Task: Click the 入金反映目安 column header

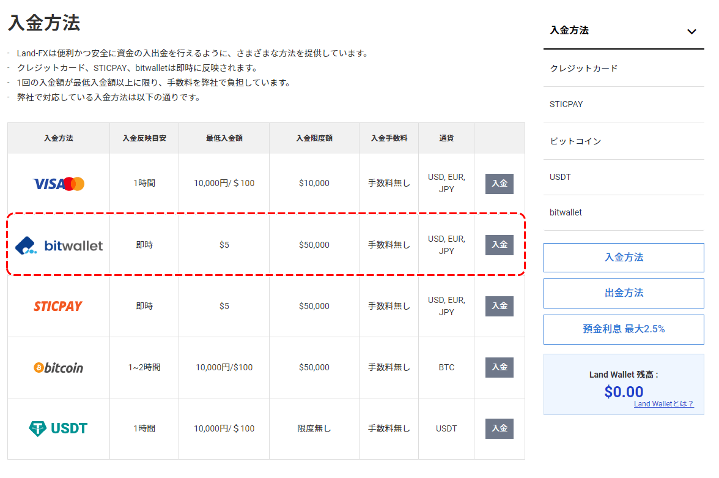Action: (x=144, y=138)
